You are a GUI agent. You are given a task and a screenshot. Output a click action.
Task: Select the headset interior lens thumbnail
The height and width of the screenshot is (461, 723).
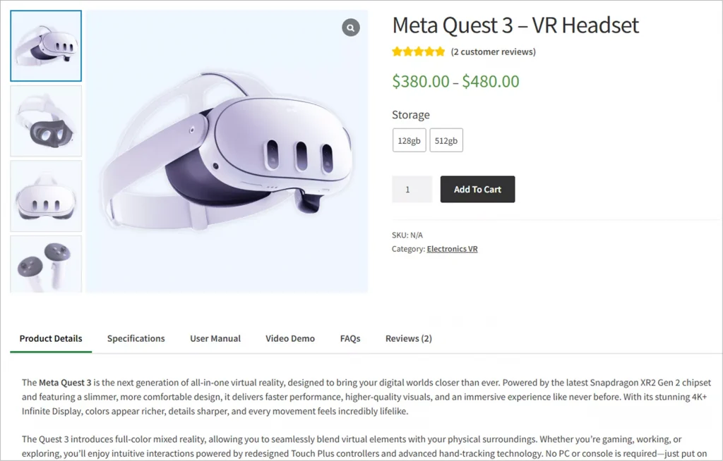point(46,121)
